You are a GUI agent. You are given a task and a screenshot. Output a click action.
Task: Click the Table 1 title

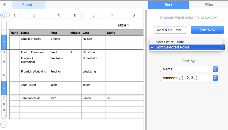click(x=123, y=25)
